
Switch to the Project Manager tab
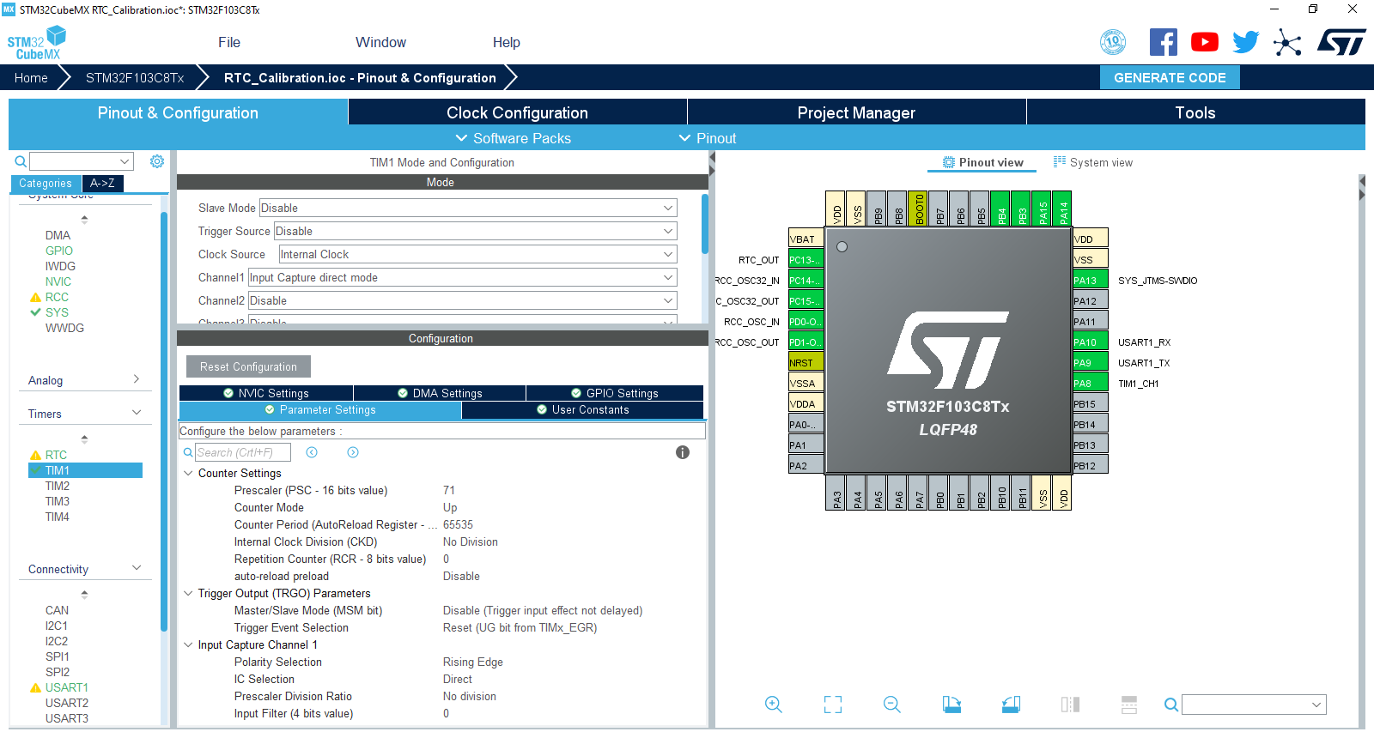856,112
